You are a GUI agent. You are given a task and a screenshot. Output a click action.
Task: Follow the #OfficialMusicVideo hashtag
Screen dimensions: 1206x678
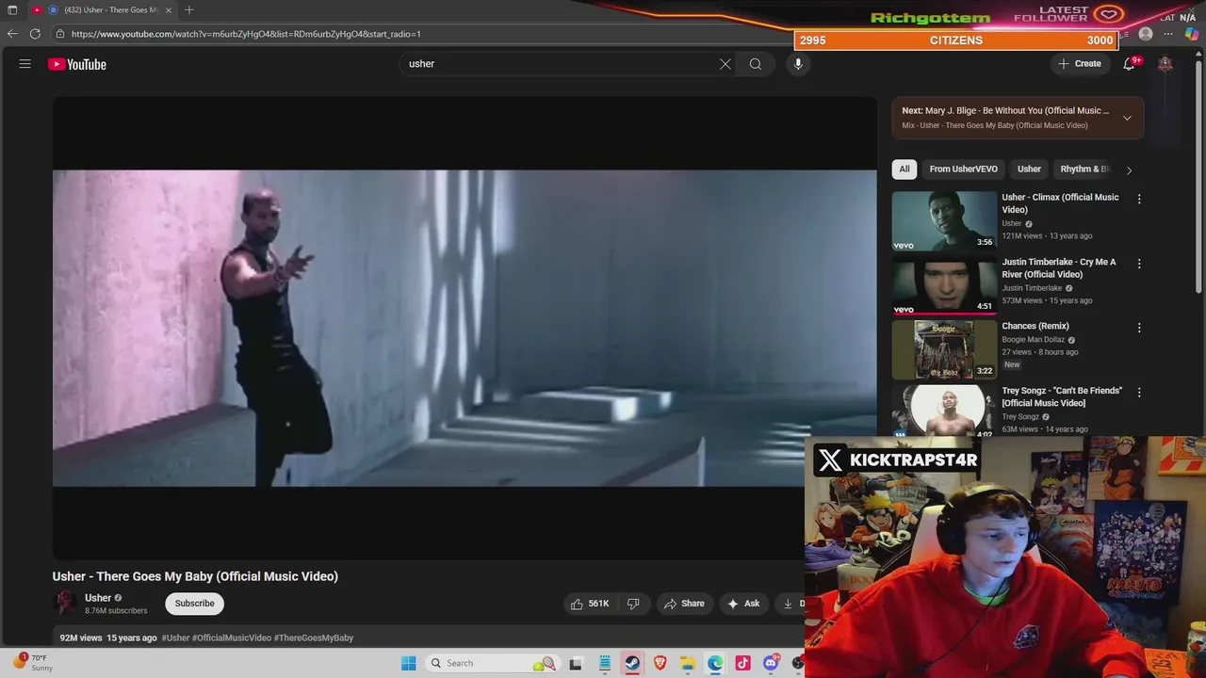(x=232, y=638)
